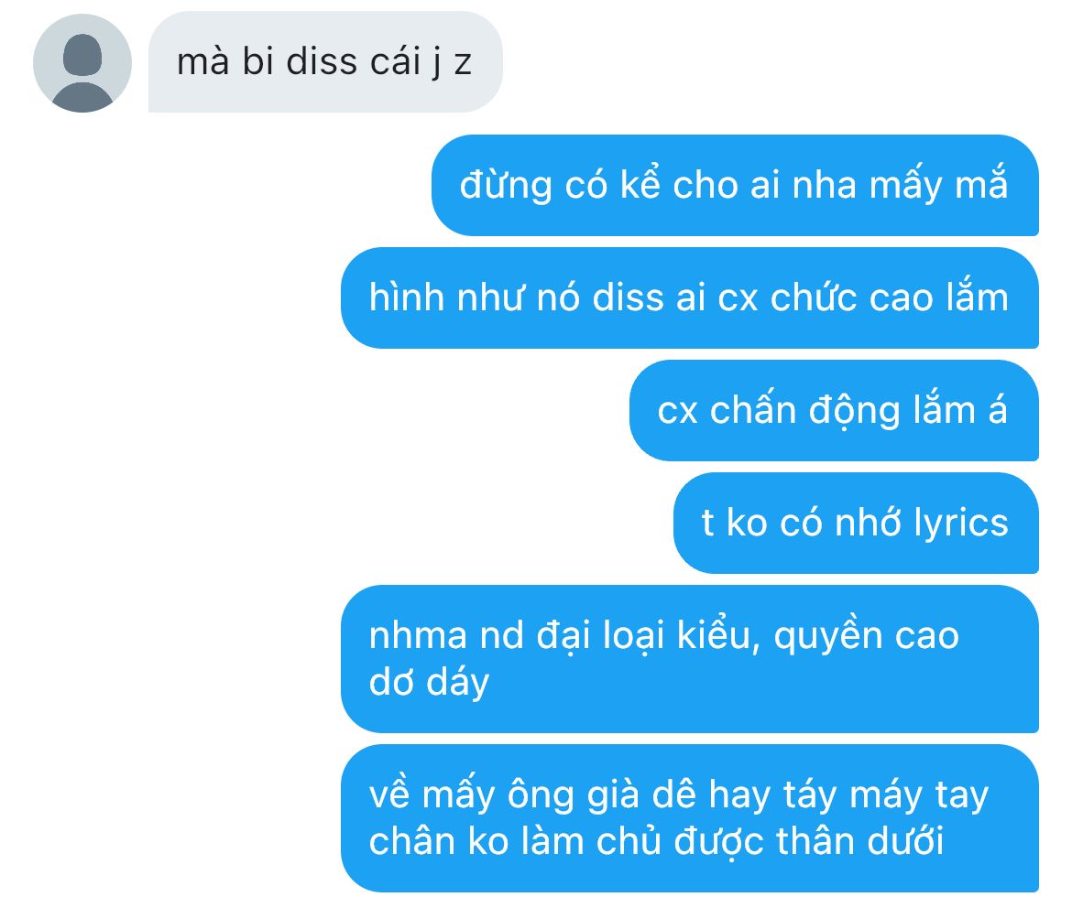The width and height of the screenshot is (1072, 897).
Task: Click the message 'đừng có kể cho ai nha mấy mắ'
Action: [735, 185]
